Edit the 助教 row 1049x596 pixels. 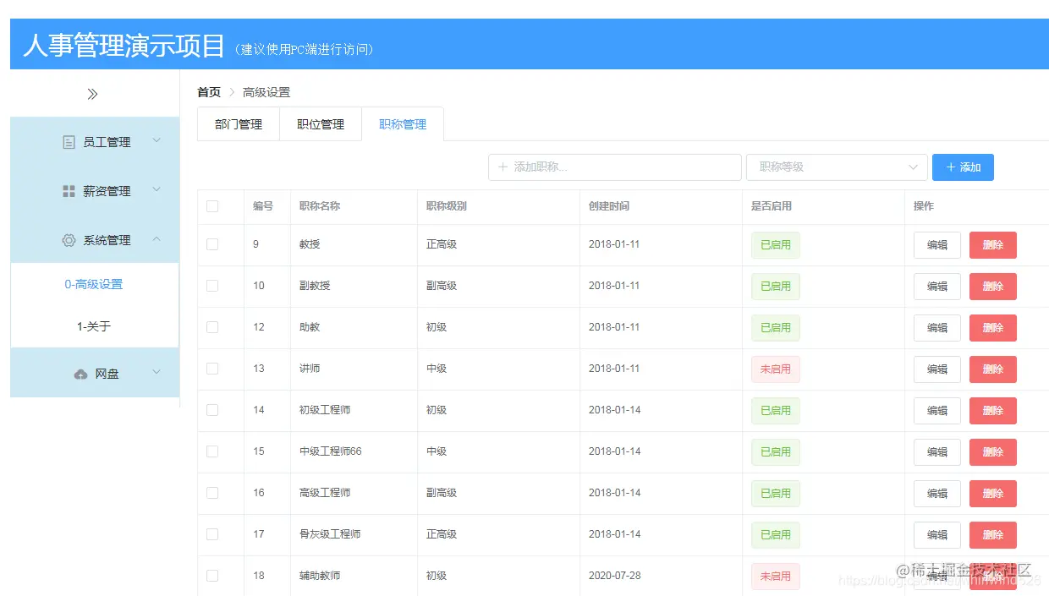937,328
